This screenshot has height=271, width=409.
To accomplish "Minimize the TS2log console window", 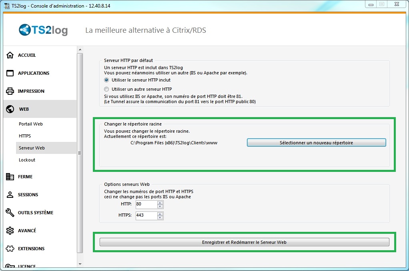I will click(371, 4).
